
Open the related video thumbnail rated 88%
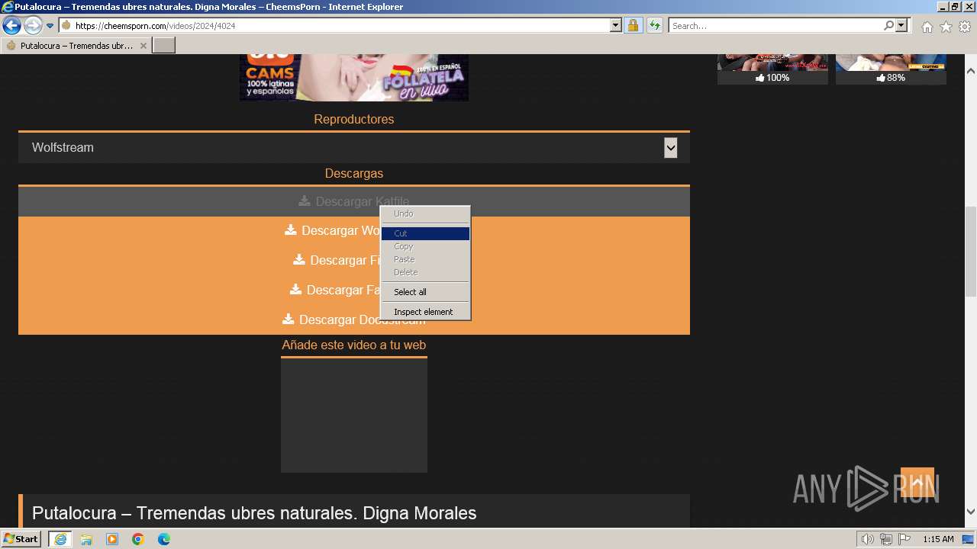pyautogui.click(x=891, y=63)
